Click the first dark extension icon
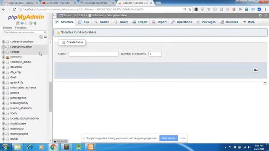 (196, 9)
